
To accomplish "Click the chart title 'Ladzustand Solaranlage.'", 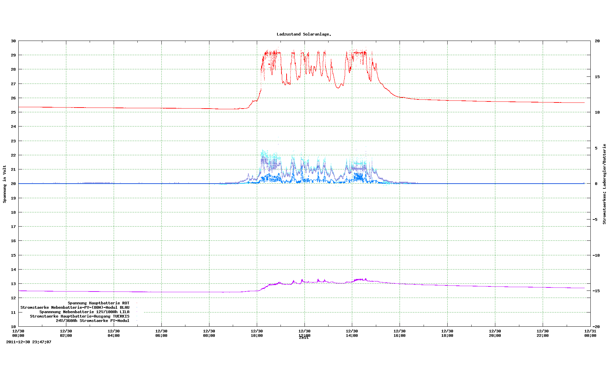I will click(x=304, y=34).
